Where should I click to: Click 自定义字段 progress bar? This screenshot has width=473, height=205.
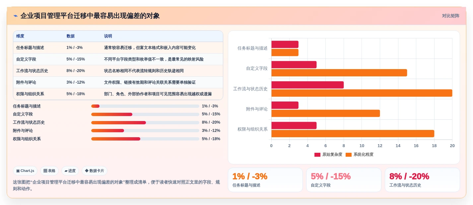[x=145, y=114]
